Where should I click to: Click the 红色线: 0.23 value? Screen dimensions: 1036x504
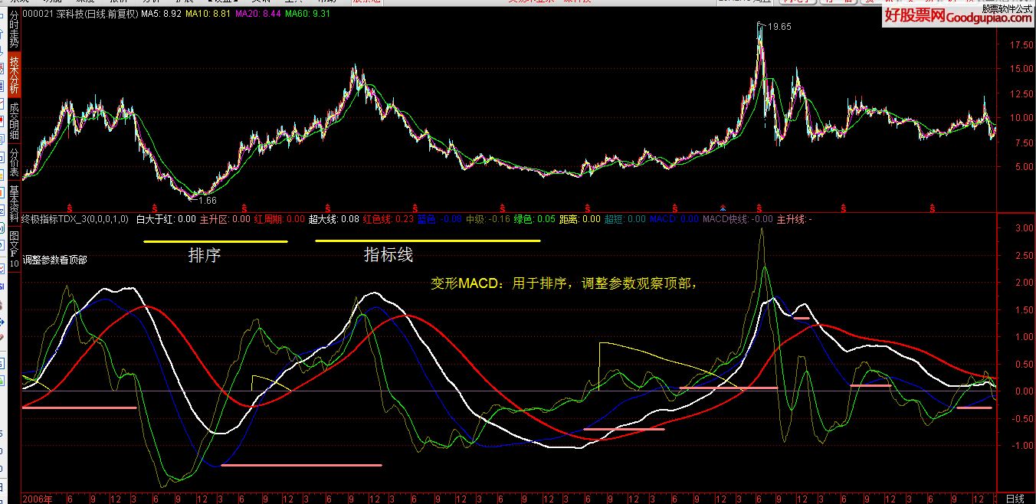[388, 218]
